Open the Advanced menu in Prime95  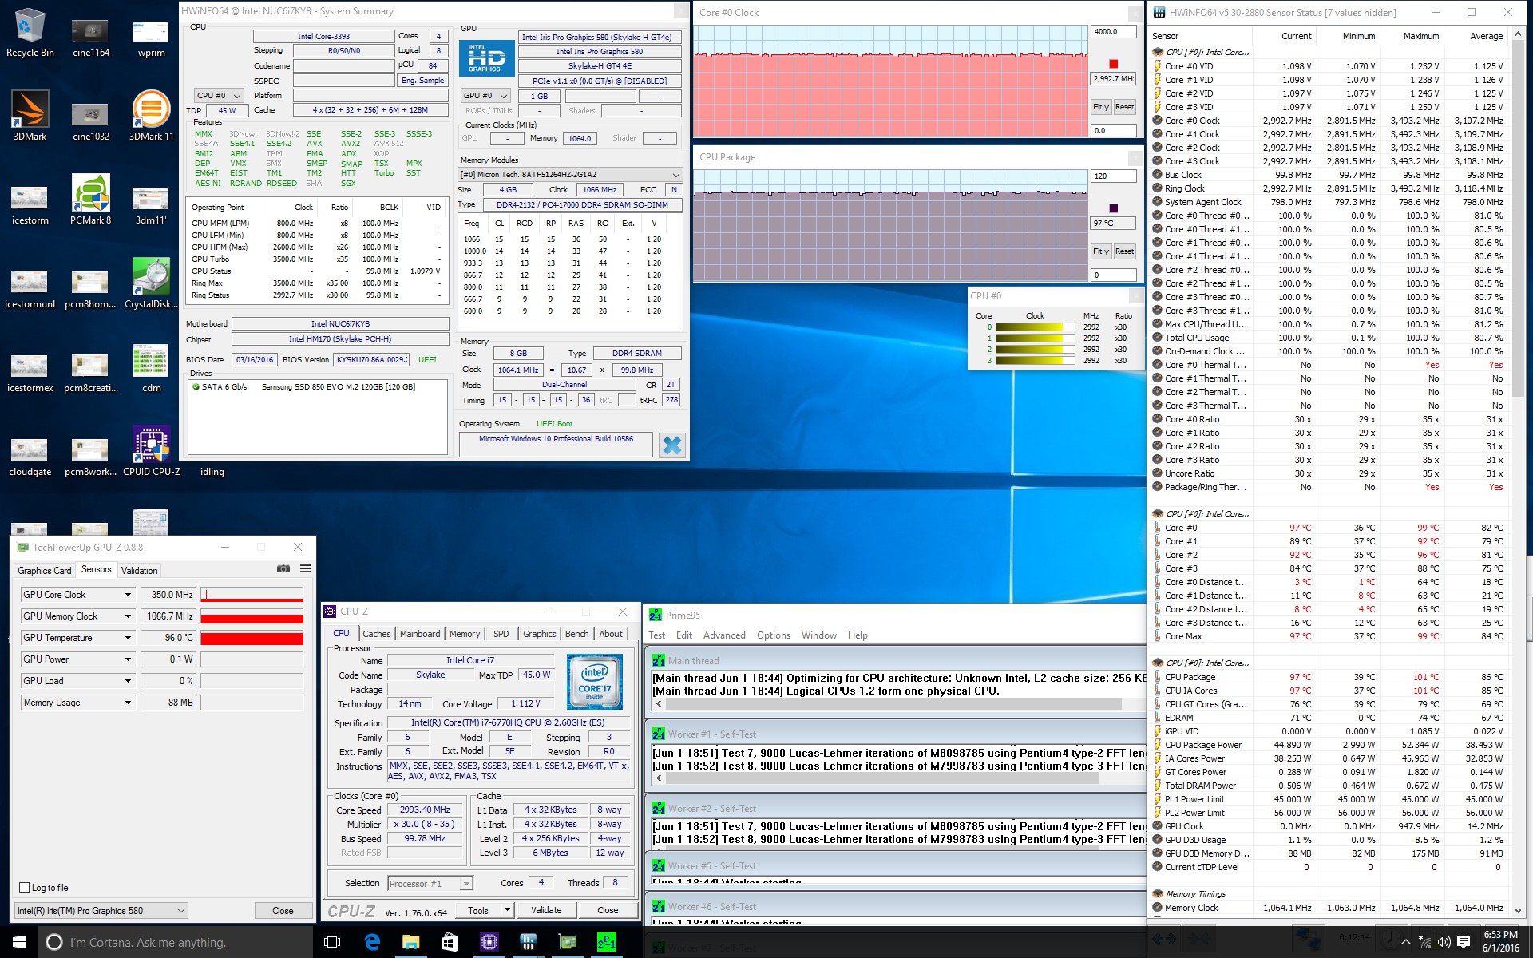pyautogui.click(x=723, y=635)
